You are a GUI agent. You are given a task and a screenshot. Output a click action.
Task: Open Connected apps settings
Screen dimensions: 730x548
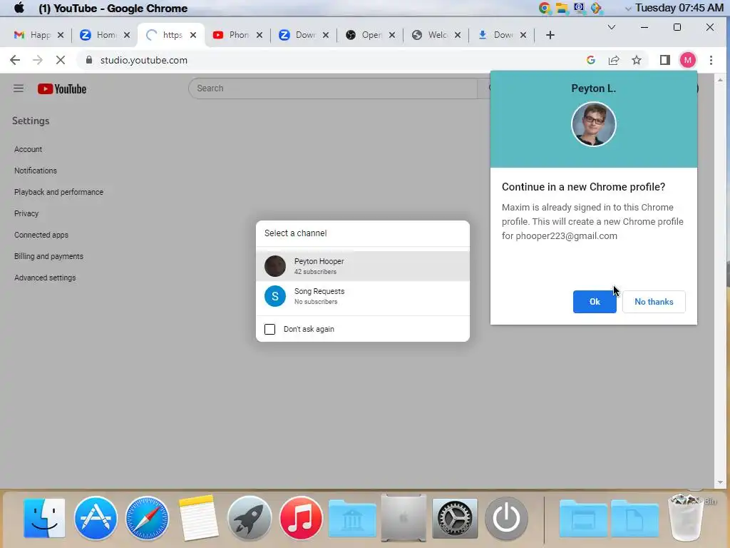[x=41, y=235]
